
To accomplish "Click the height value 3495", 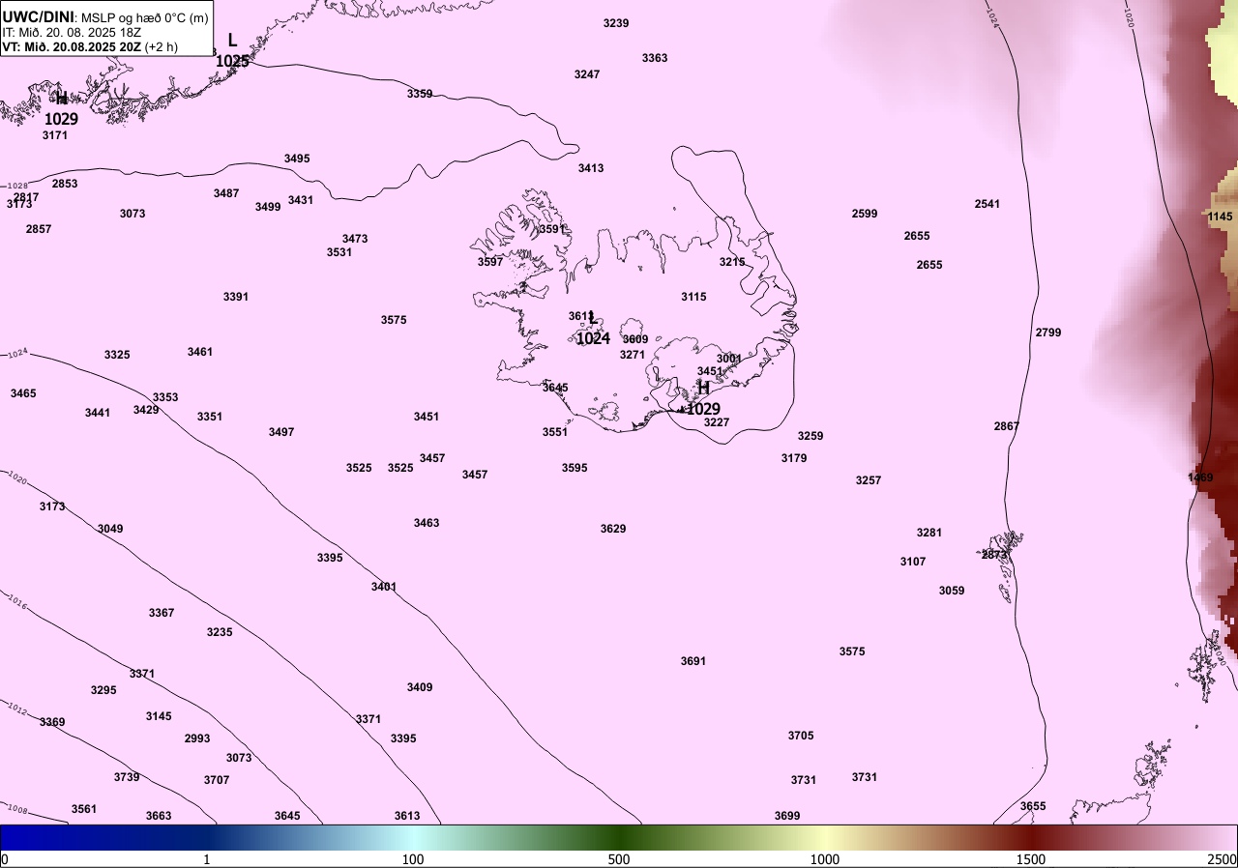I will tap(297, 159).
